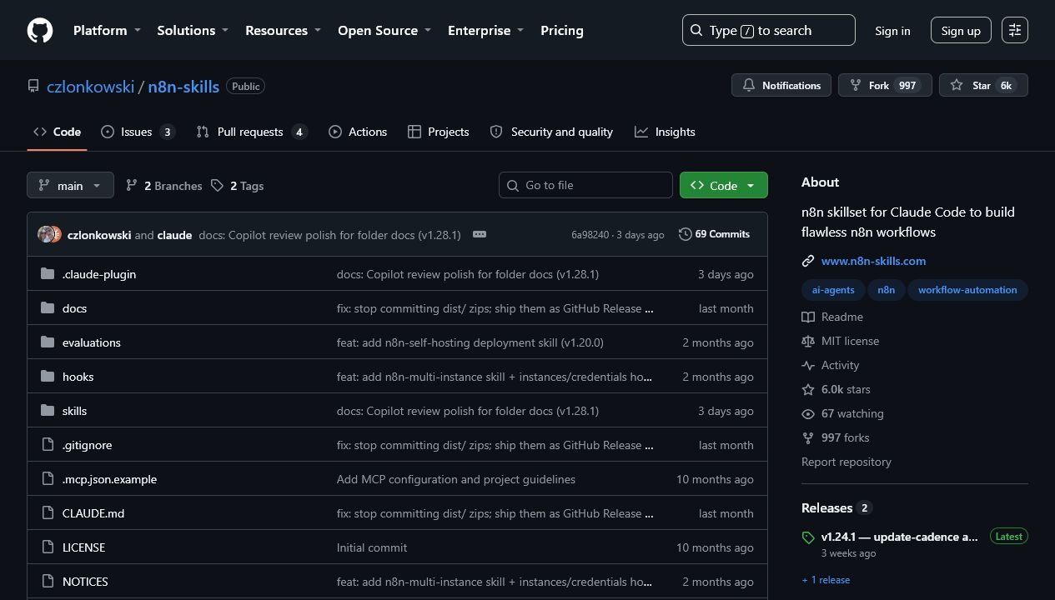Viewport: 1055px width, 600px height.
Task: Click the Report repository link
Action: [847, 462]
